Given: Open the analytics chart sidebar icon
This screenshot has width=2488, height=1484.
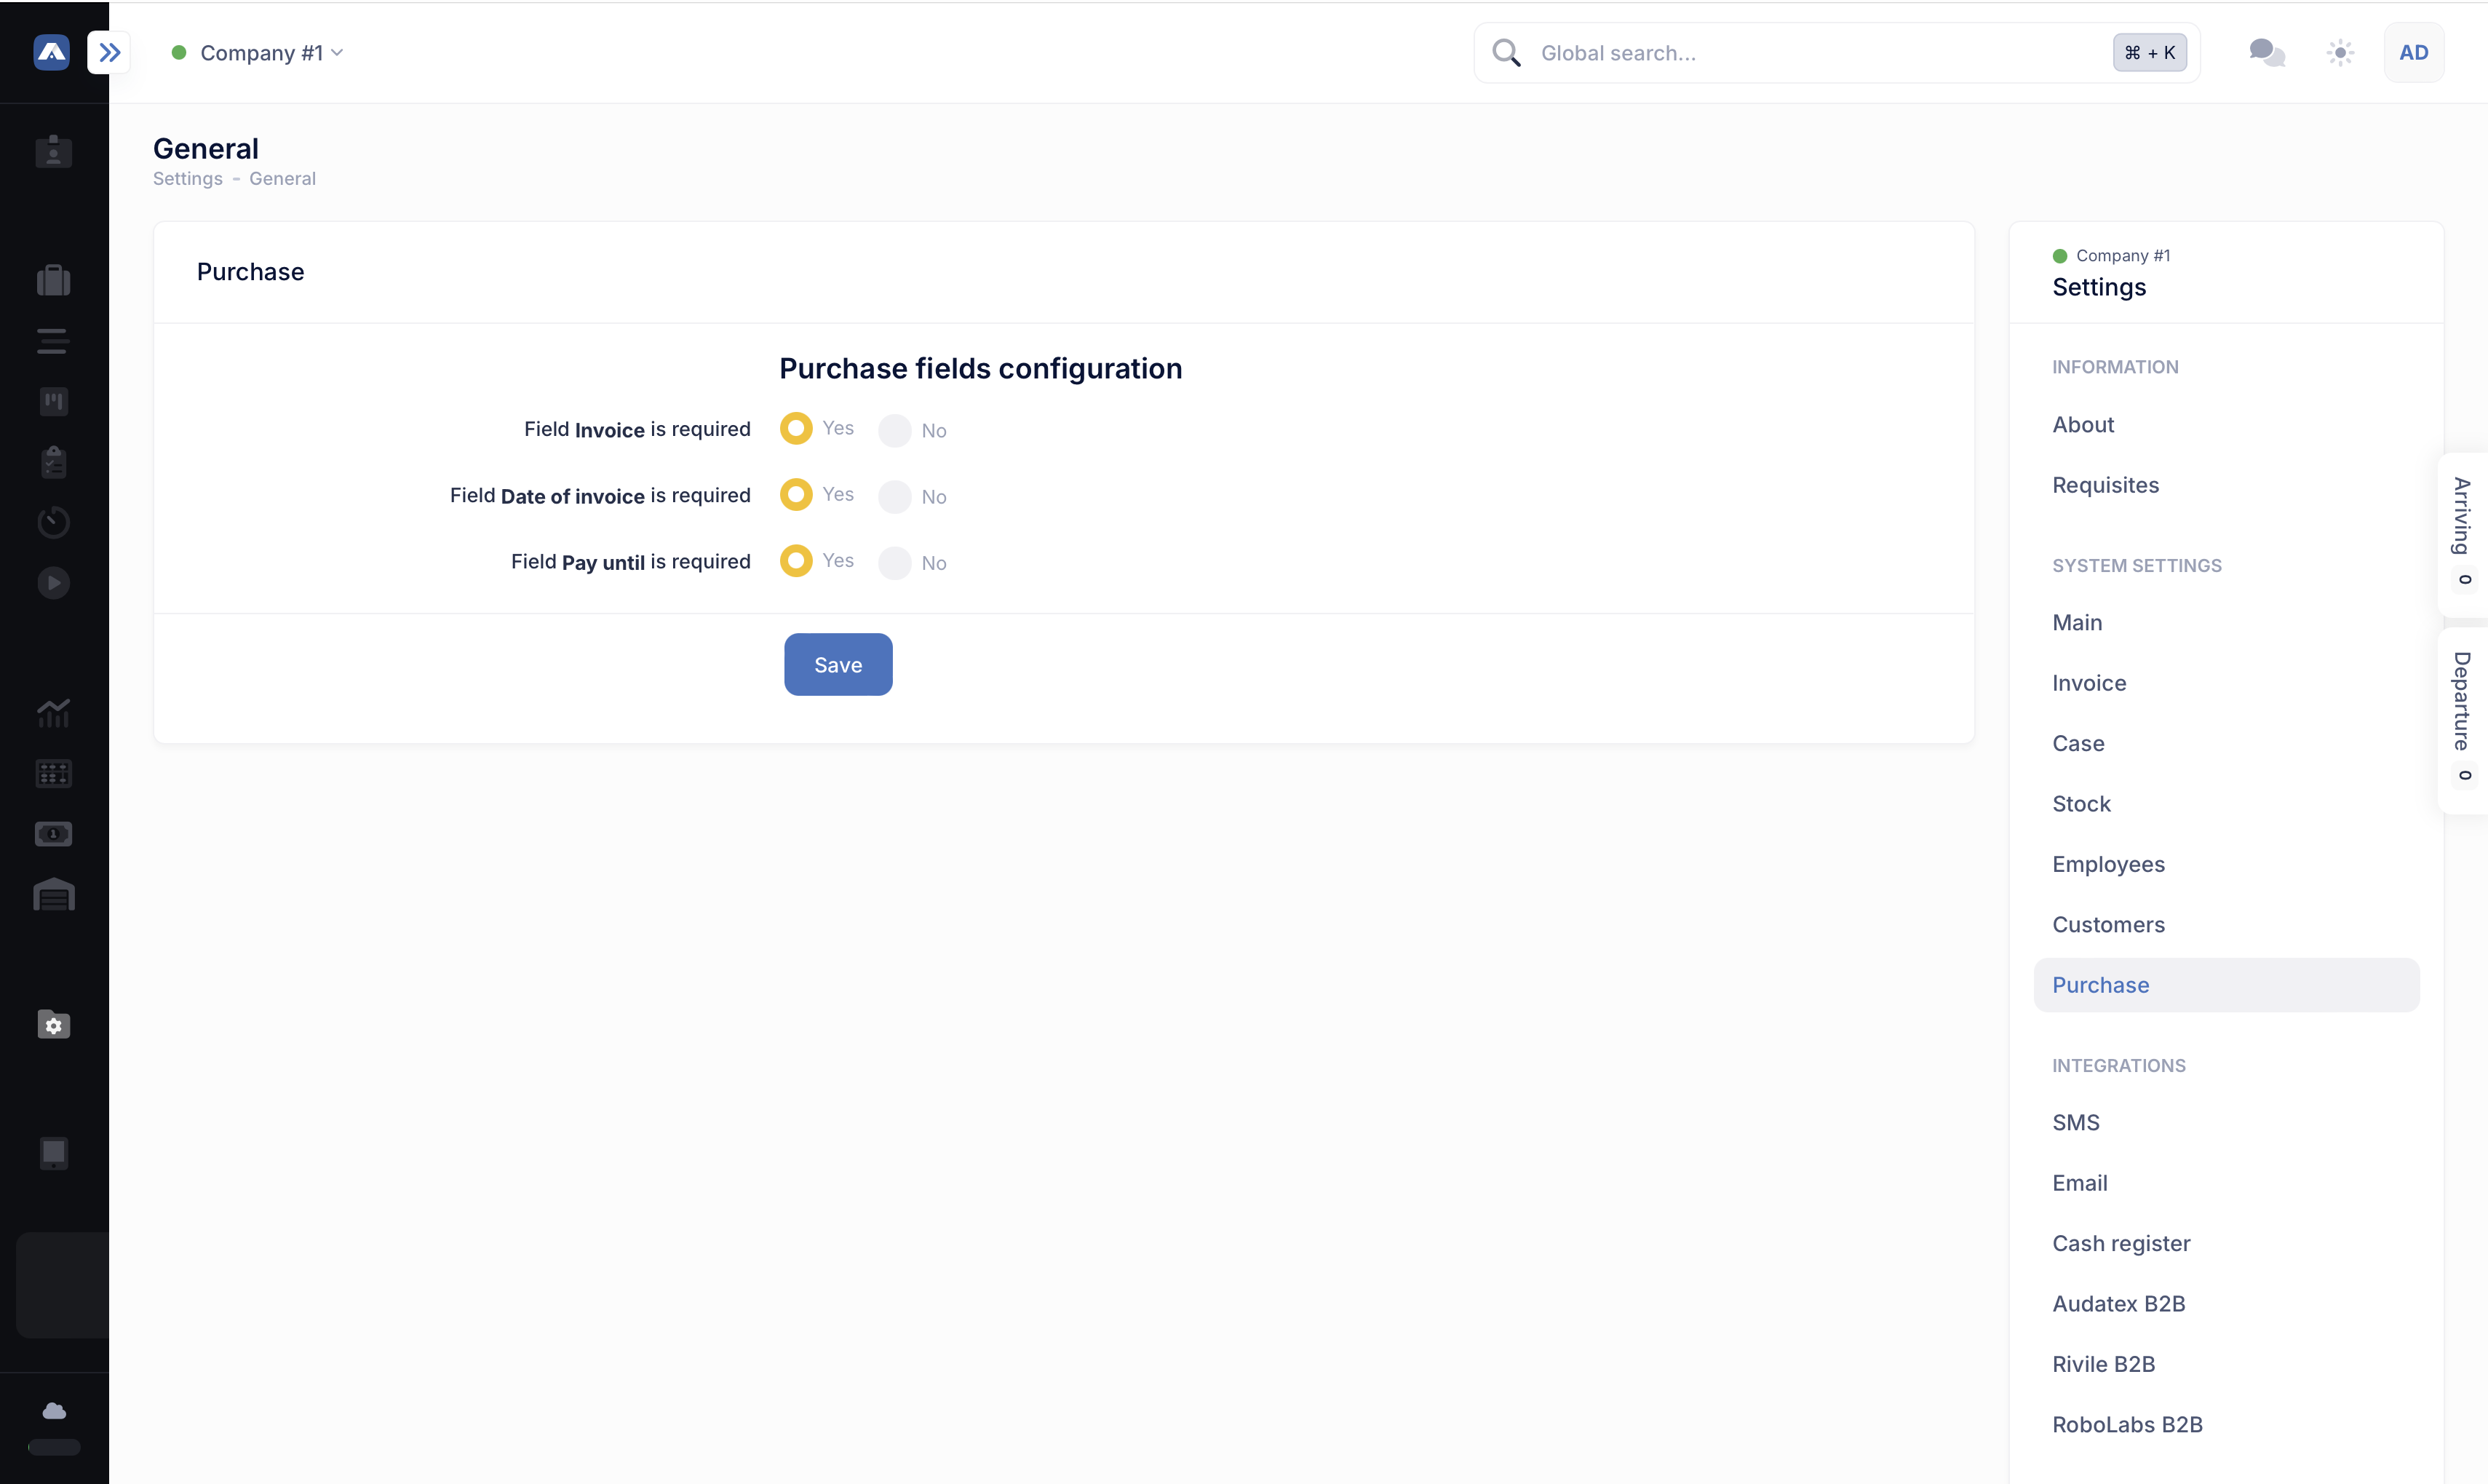Looking at the screenshot, I should point(53,713).
